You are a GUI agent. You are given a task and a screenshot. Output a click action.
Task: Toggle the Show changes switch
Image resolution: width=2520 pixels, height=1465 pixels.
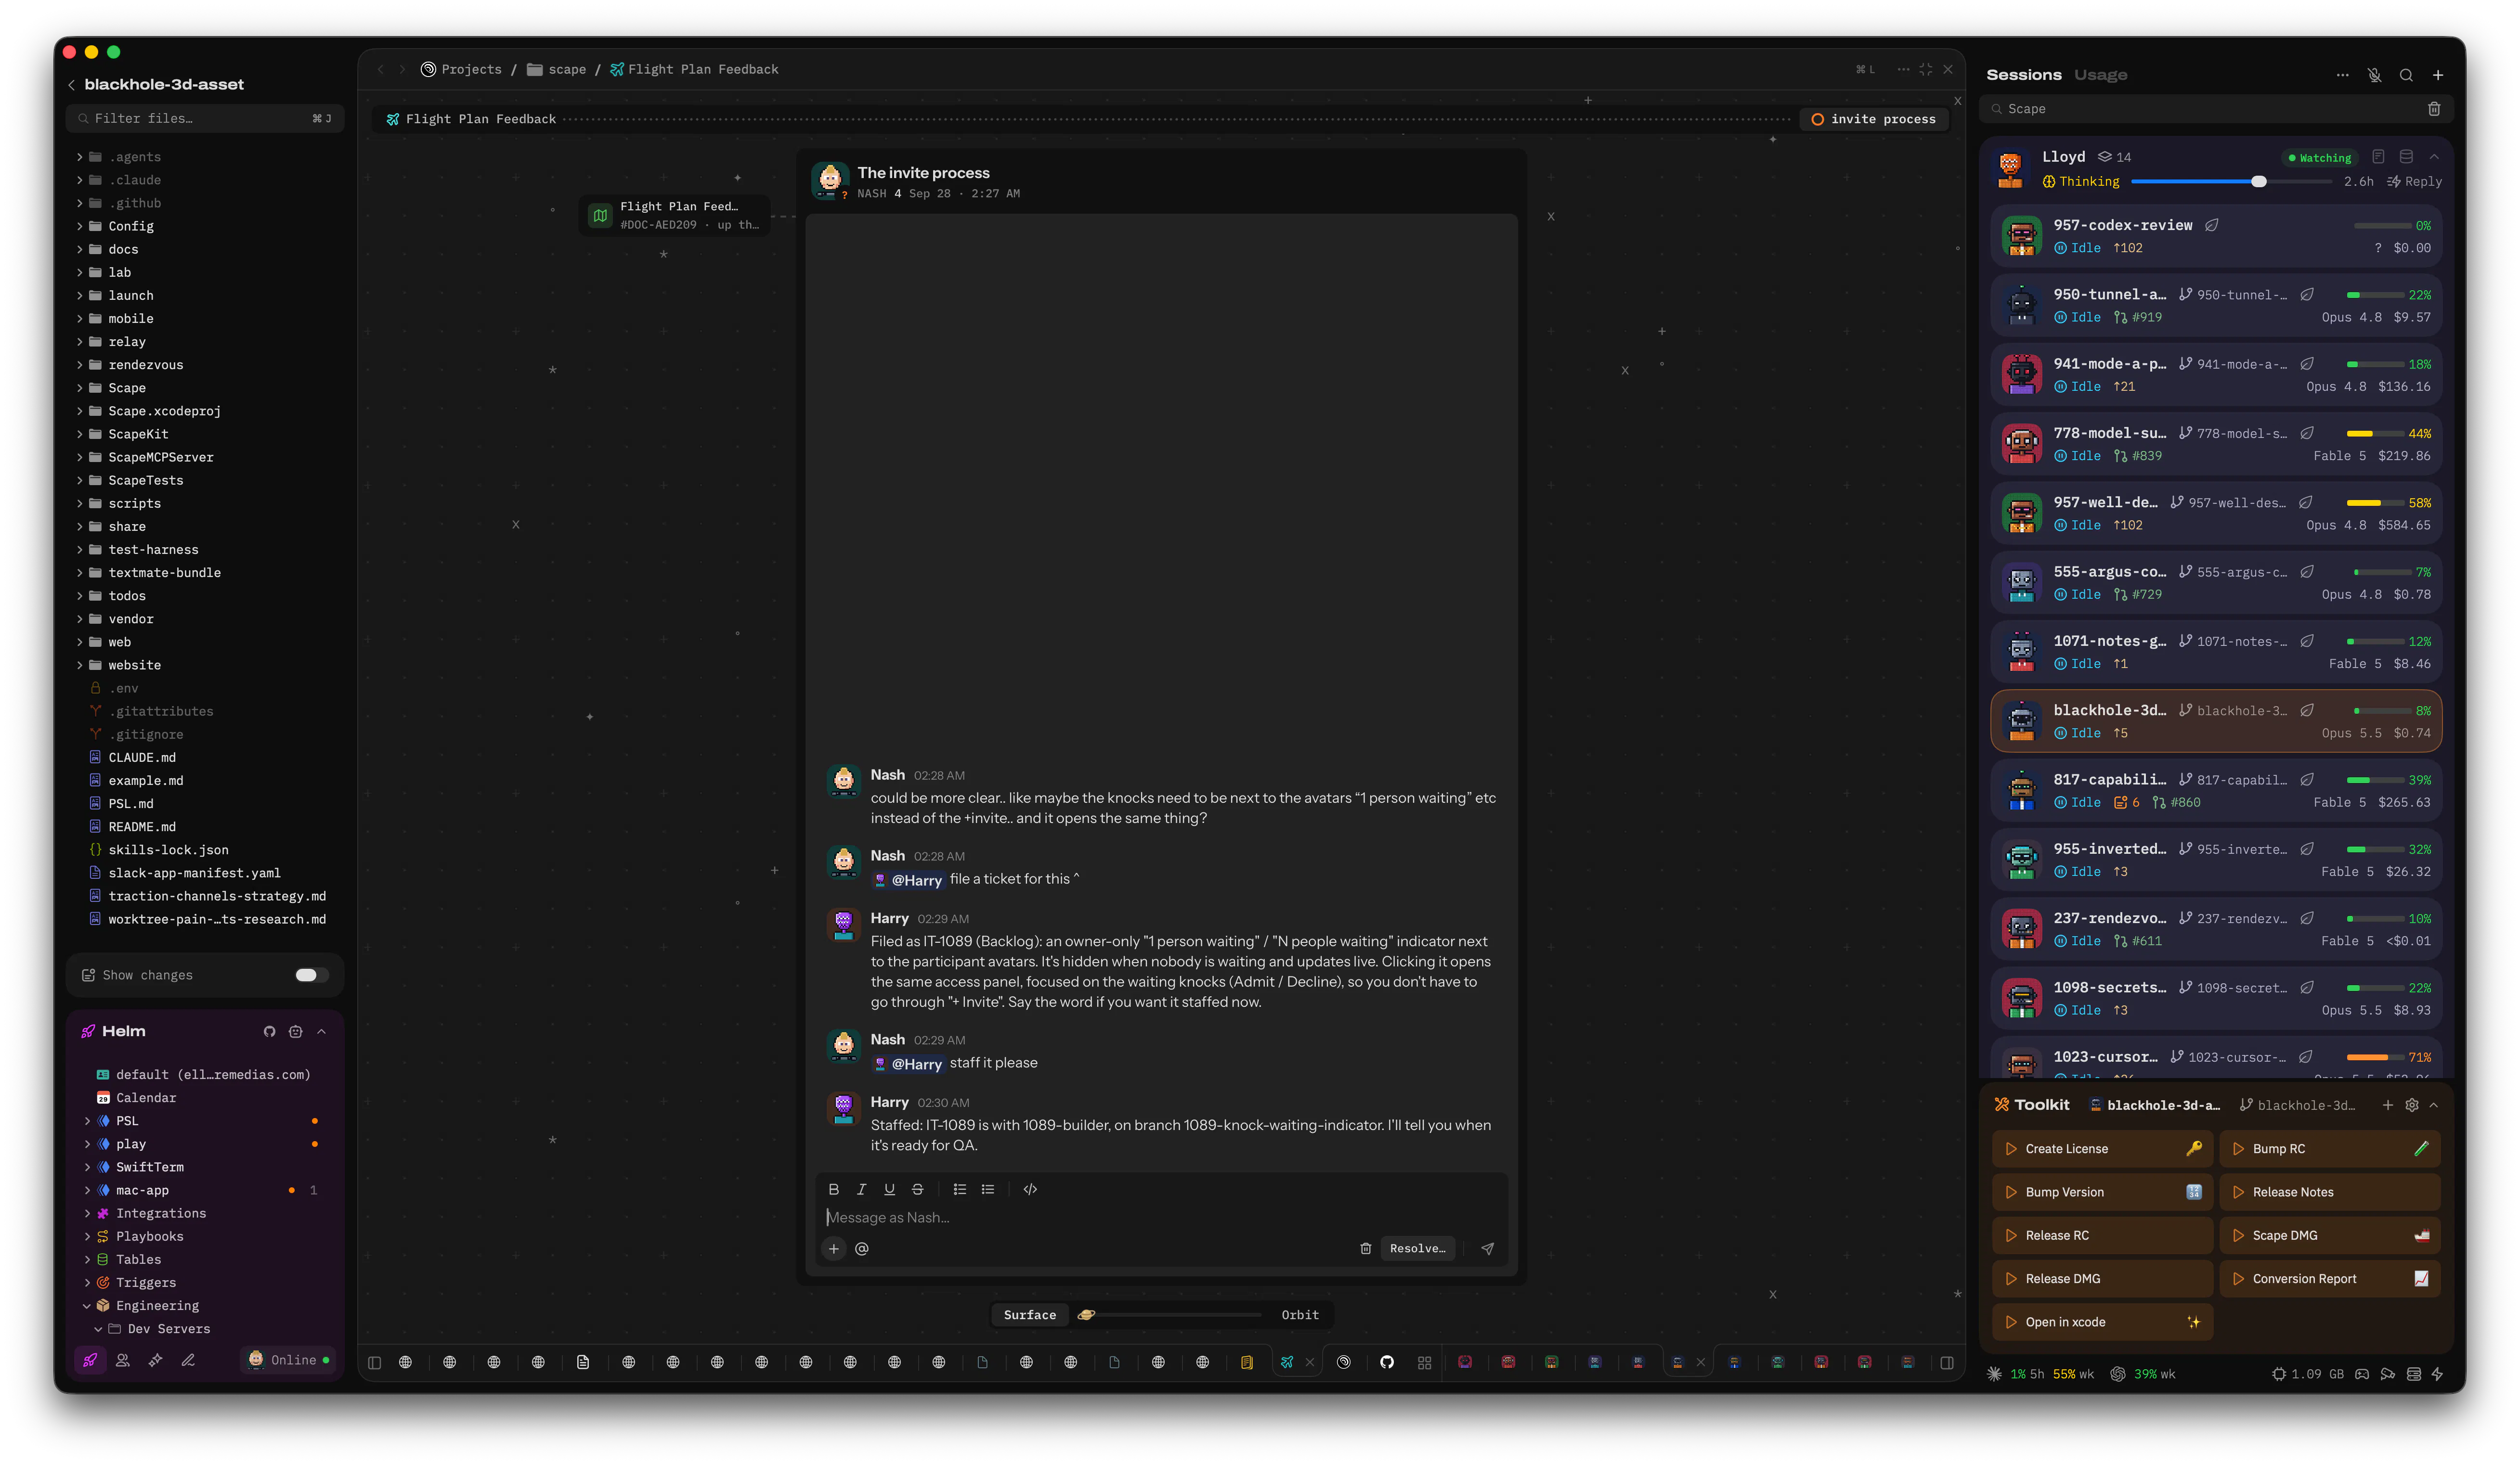pos(311,976)
